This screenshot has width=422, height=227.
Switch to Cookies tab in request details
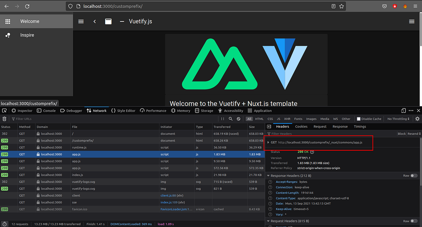[x=301, y=127]
